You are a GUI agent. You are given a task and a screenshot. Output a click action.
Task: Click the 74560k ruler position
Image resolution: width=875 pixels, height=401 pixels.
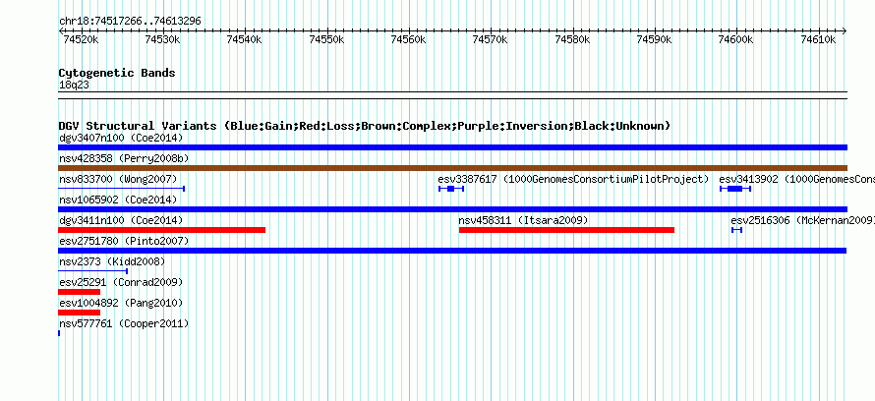(x=409, y=39)
